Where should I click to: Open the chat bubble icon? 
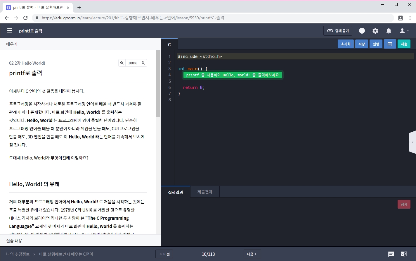point(391,254)
